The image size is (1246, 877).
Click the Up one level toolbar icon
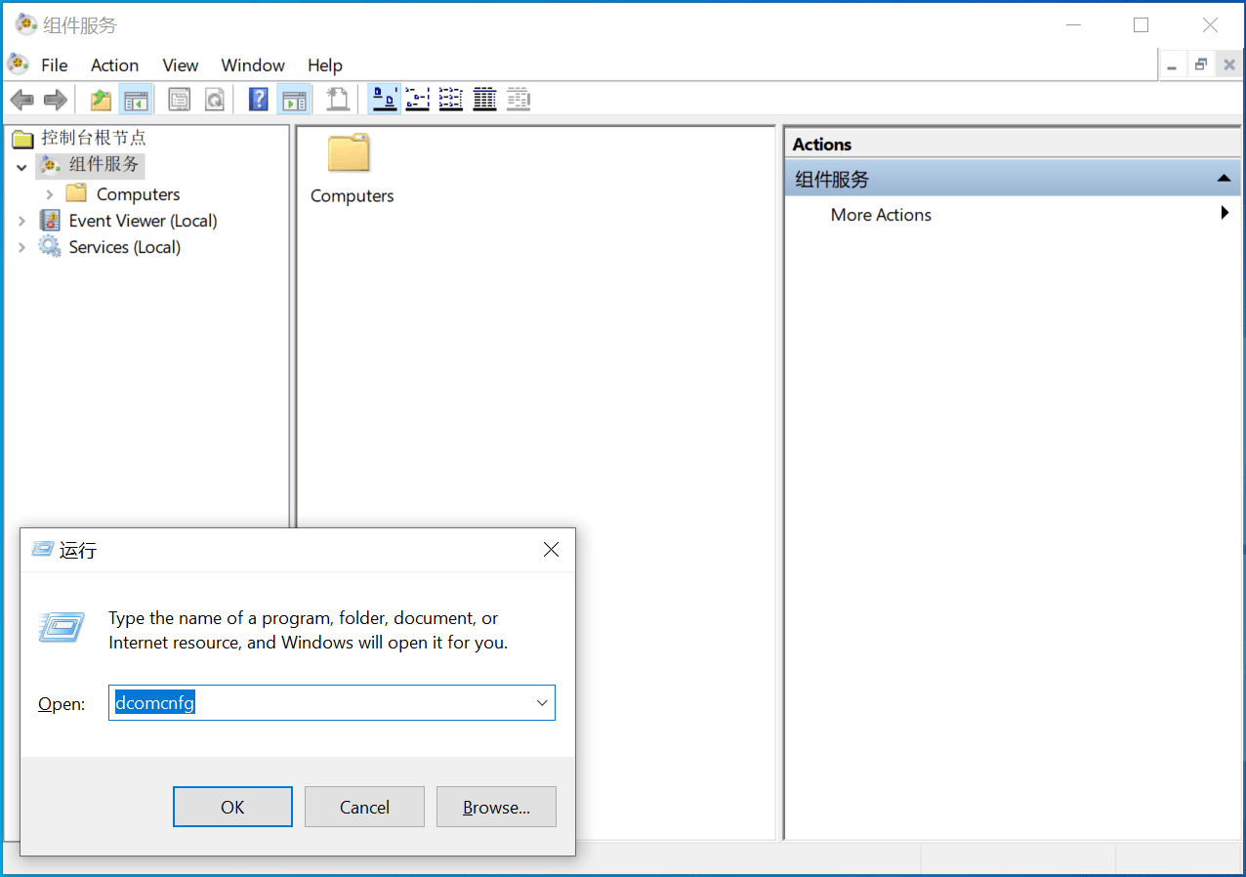tap(101, 99)
